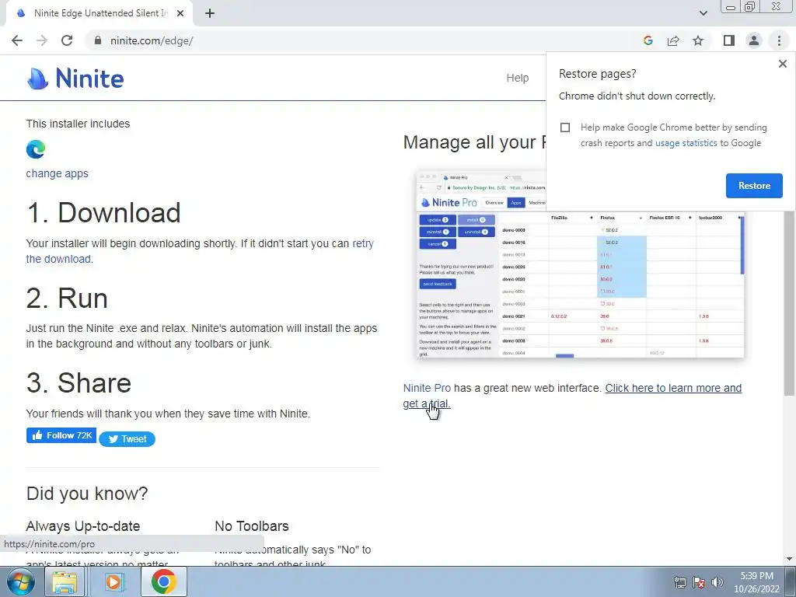
Task: Click the Restore button
Action: [x=754, y=186]
